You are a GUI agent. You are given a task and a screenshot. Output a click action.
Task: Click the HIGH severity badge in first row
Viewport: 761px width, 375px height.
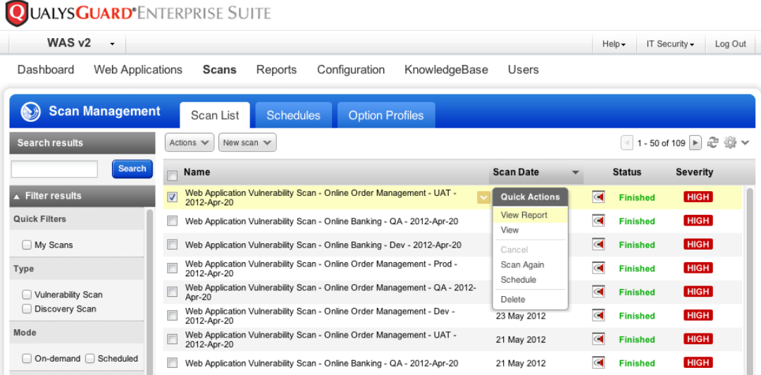tap(698, 197)
